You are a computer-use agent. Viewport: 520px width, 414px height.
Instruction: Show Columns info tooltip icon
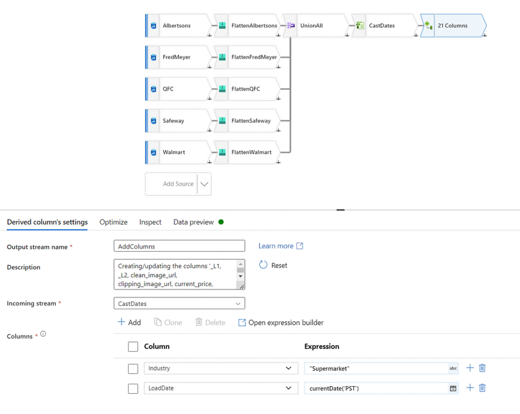[43, 334]
